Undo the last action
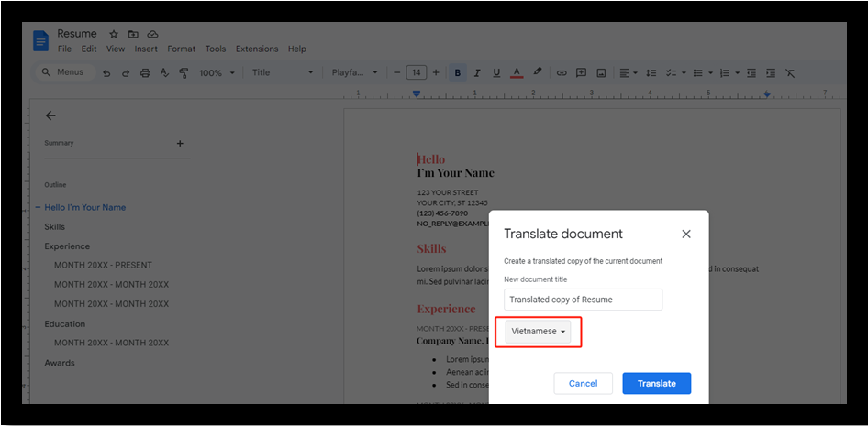 coord(106,73)
